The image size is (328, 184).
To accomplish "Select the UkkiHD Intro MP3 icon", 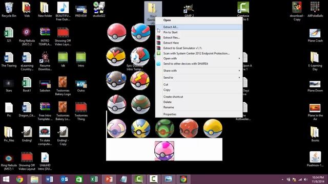I will click(x=45, y=161).
